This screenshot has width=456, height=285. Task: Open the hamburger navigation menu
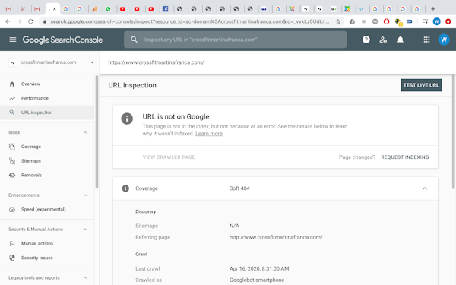click(12, 40)
